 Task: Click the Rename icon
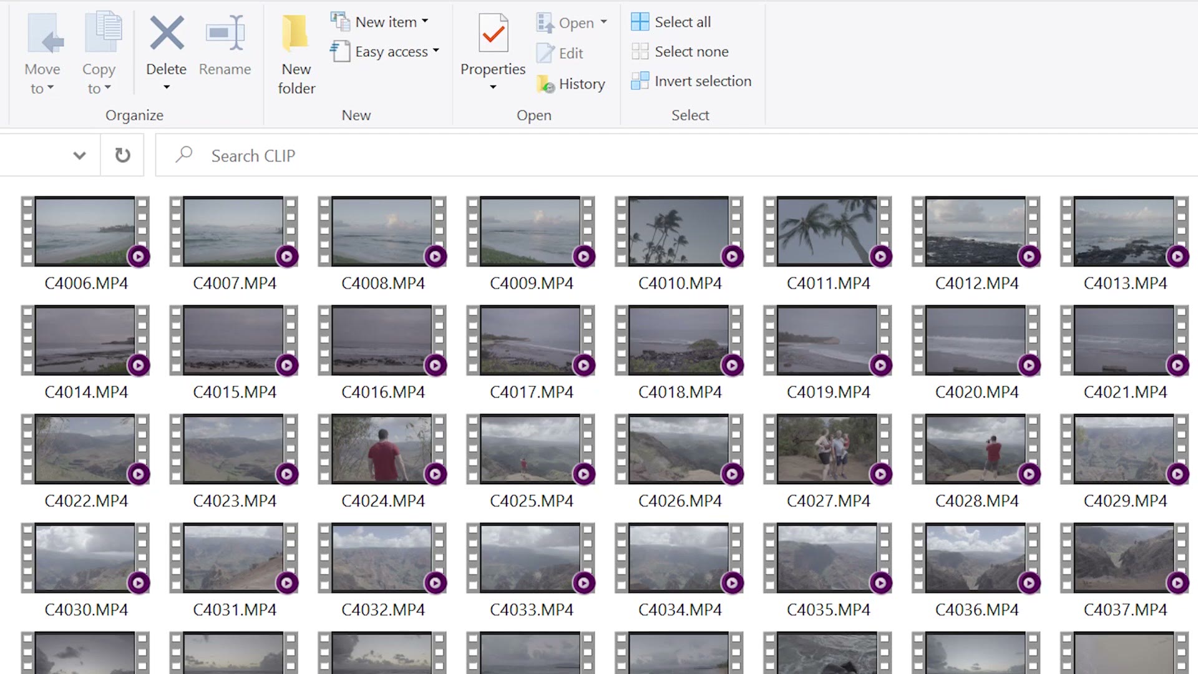(225, 32)
